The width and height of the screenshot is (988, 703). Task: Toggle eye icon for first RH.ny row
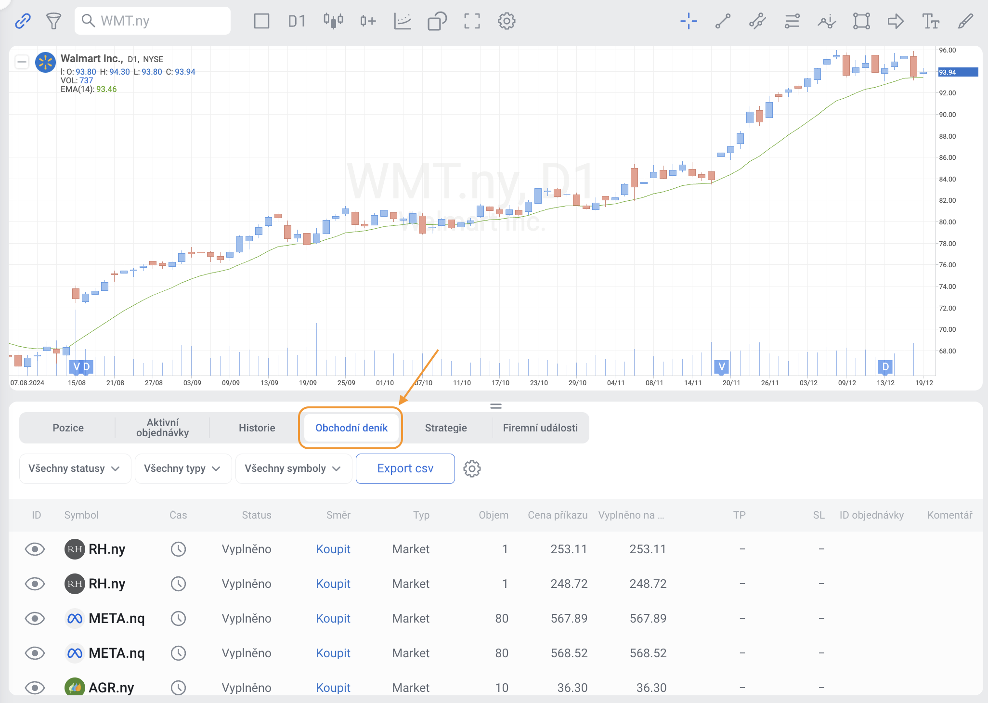point(35,549)
